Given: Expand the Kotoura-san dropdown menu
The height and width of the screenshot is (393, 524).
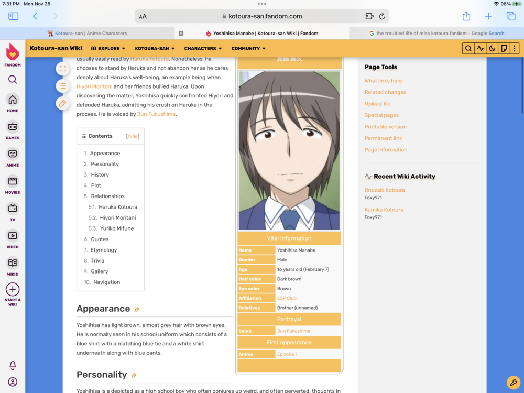Looking at the screenshot, I should [x=155, y=48].
